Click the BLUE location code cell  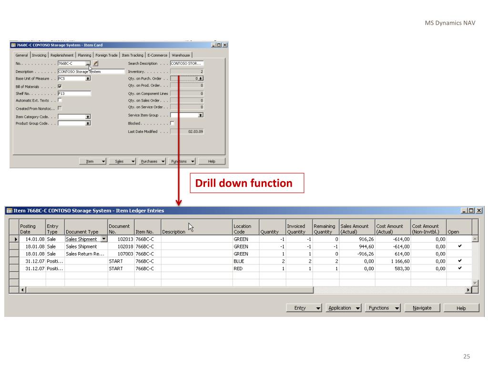(x=246, y=261)
